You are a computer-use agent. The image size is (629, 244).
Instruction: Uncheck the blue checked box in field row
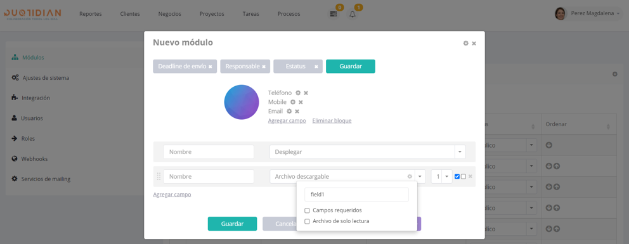coord(457,177)
